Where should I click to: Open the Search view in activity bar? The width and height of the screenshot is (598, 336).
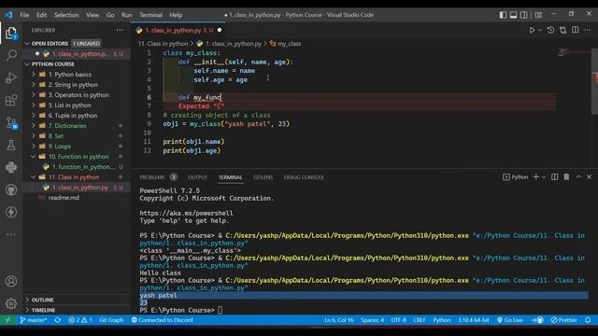11,55
